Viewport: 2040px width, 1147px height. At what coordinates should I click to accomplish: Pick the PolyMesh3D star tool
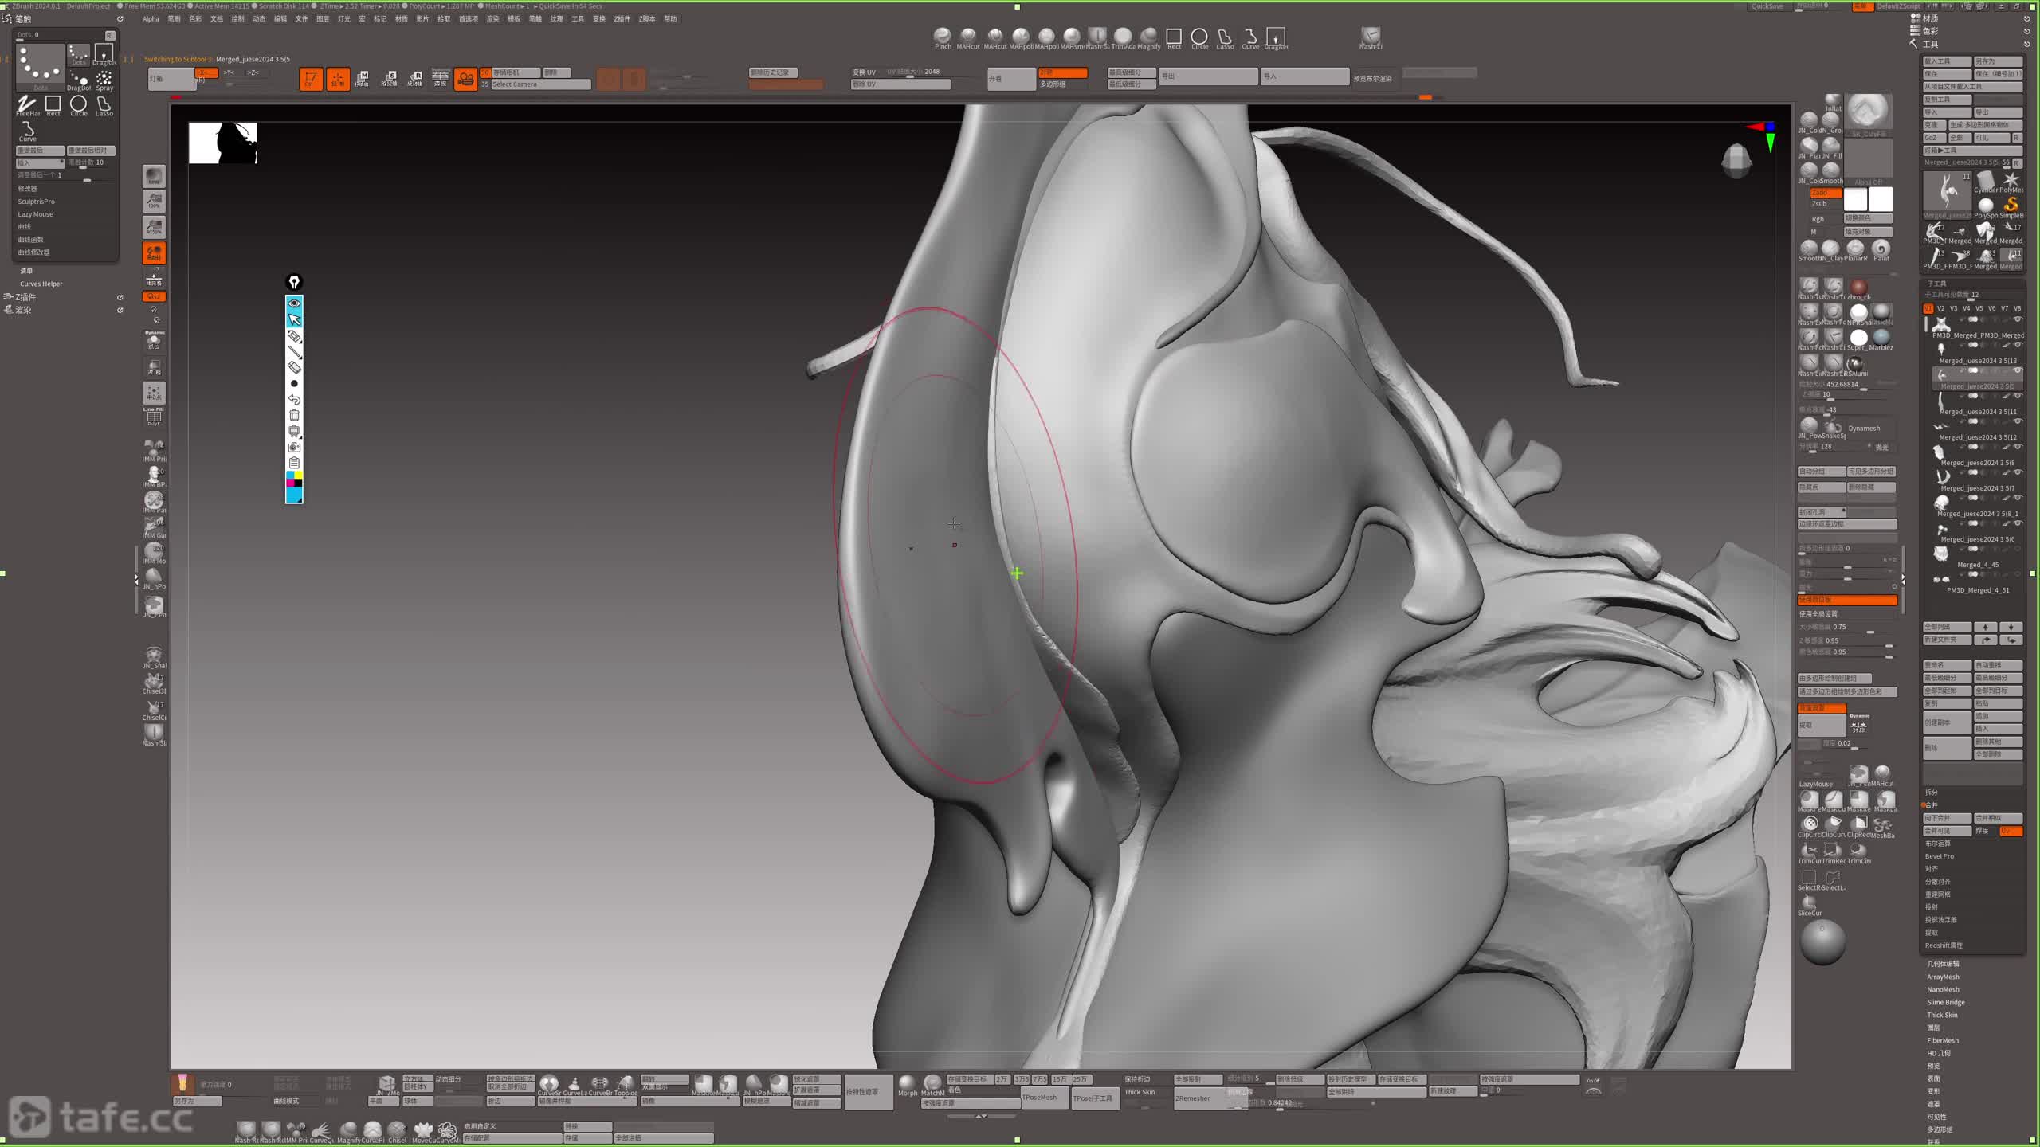click(2011, 182)
